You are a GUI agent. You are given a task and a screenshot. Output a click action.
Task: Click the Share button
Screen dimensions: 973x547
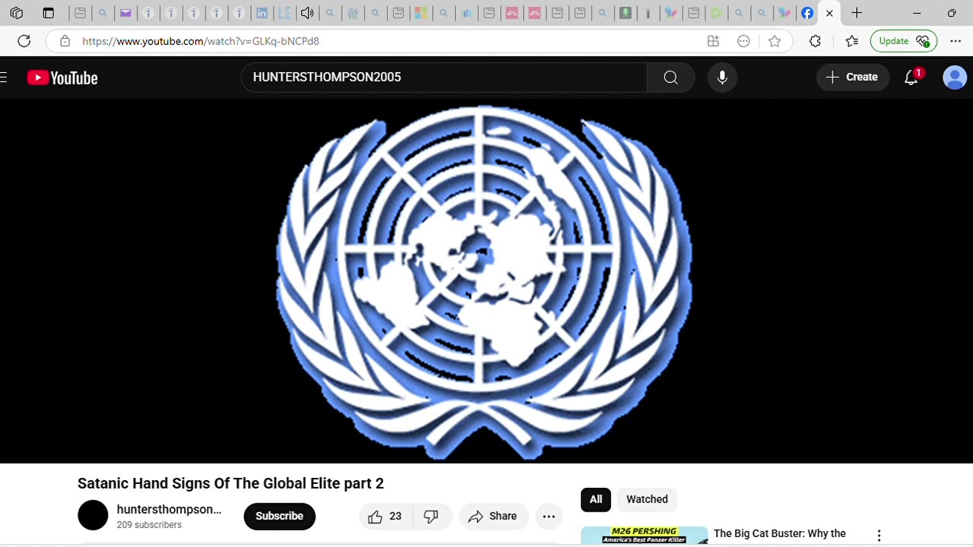click(x=493, y=517)
